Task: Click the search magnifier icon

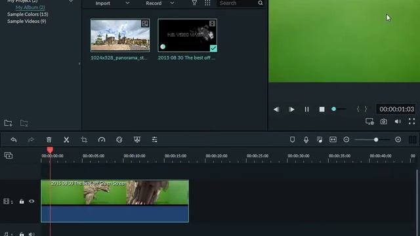Action: 261,3
